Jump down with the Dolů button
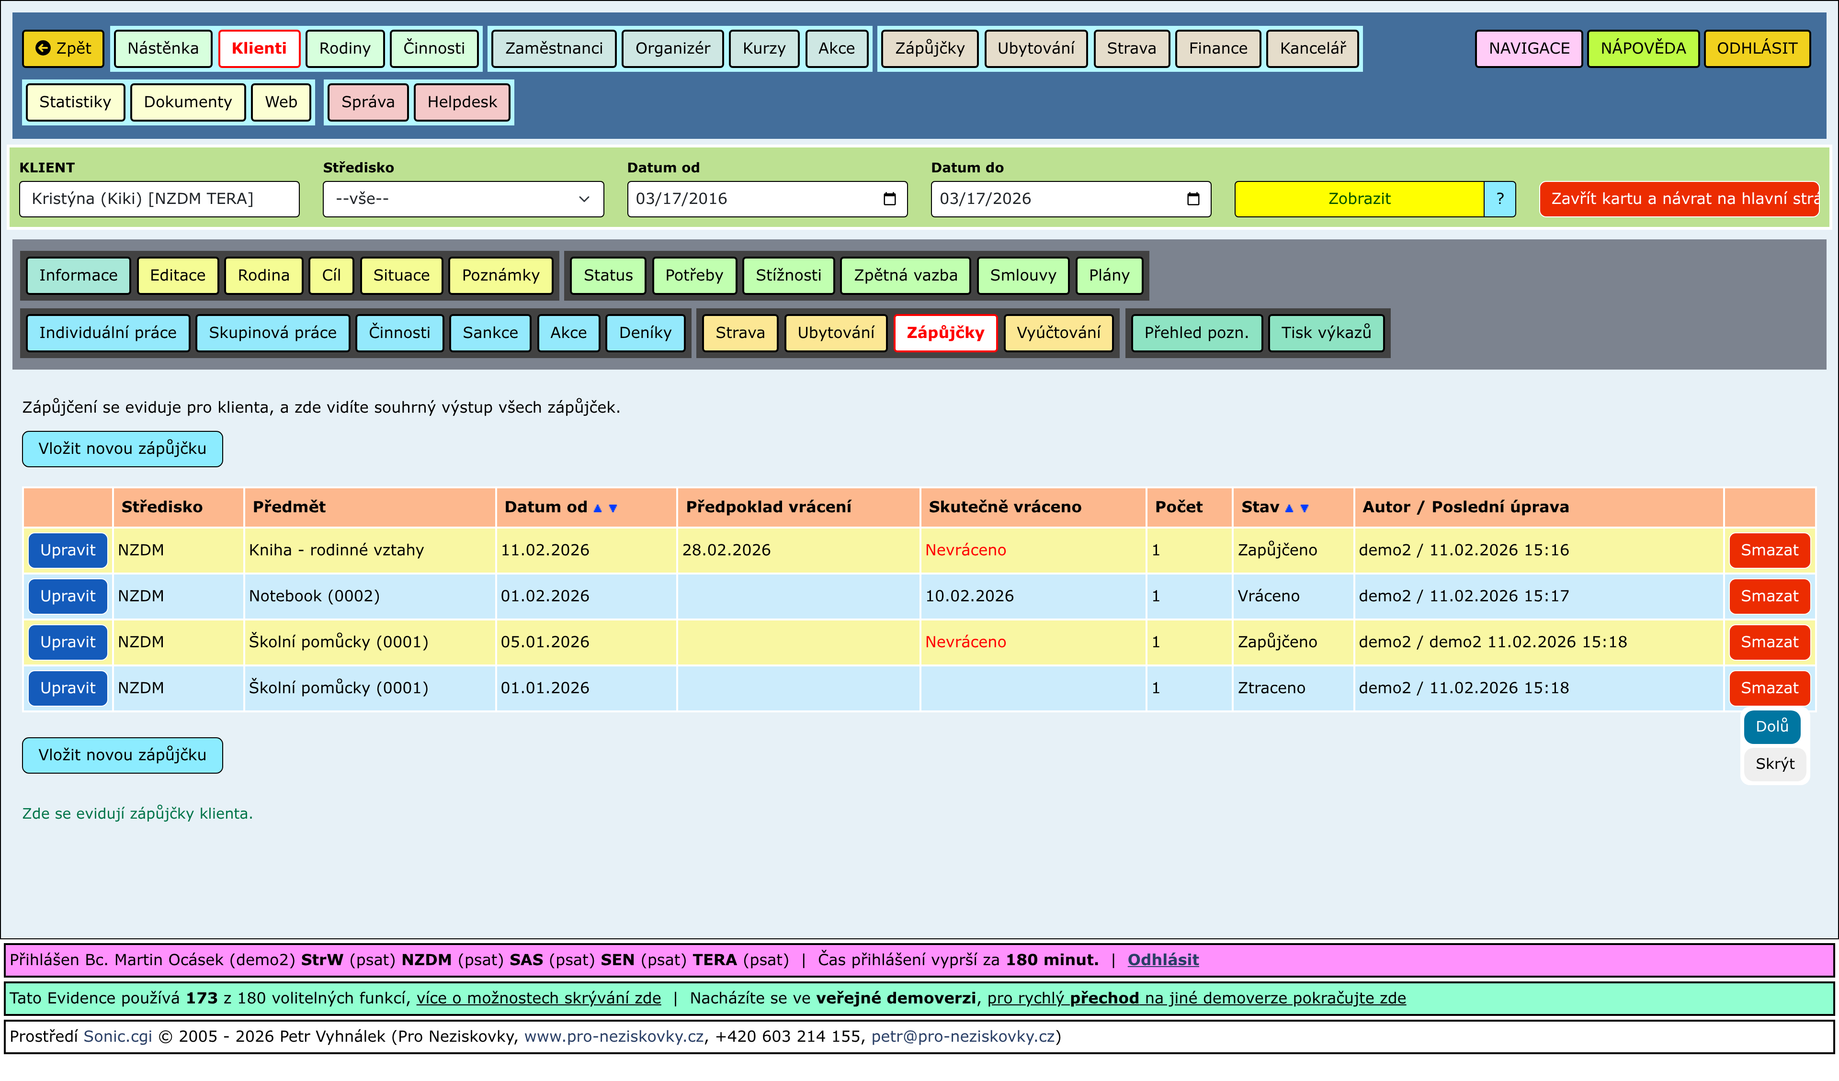The width and height of the screenshot is (1839, 1081). tap(1772, 727)
